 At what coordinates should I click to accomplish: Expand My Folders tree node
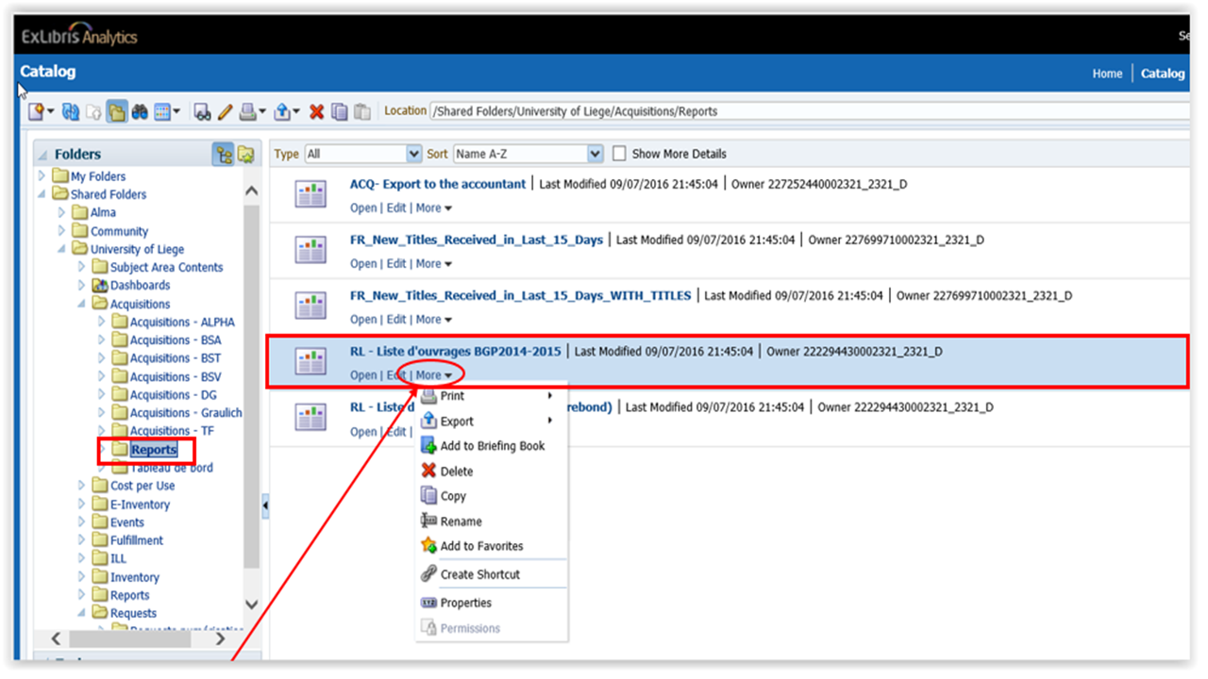pyautogui.click(x=41, y=175)
